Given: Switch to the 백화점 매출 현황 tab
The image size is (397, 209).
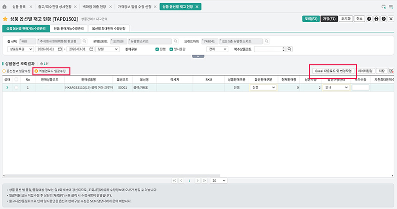Looking at the screenshot, I should (94, 7).
